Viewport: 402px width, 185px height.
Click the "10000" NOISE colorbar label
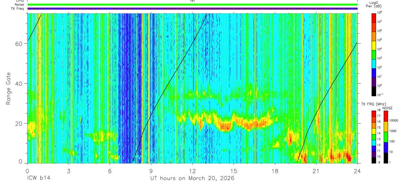click(x=394, y=121)
